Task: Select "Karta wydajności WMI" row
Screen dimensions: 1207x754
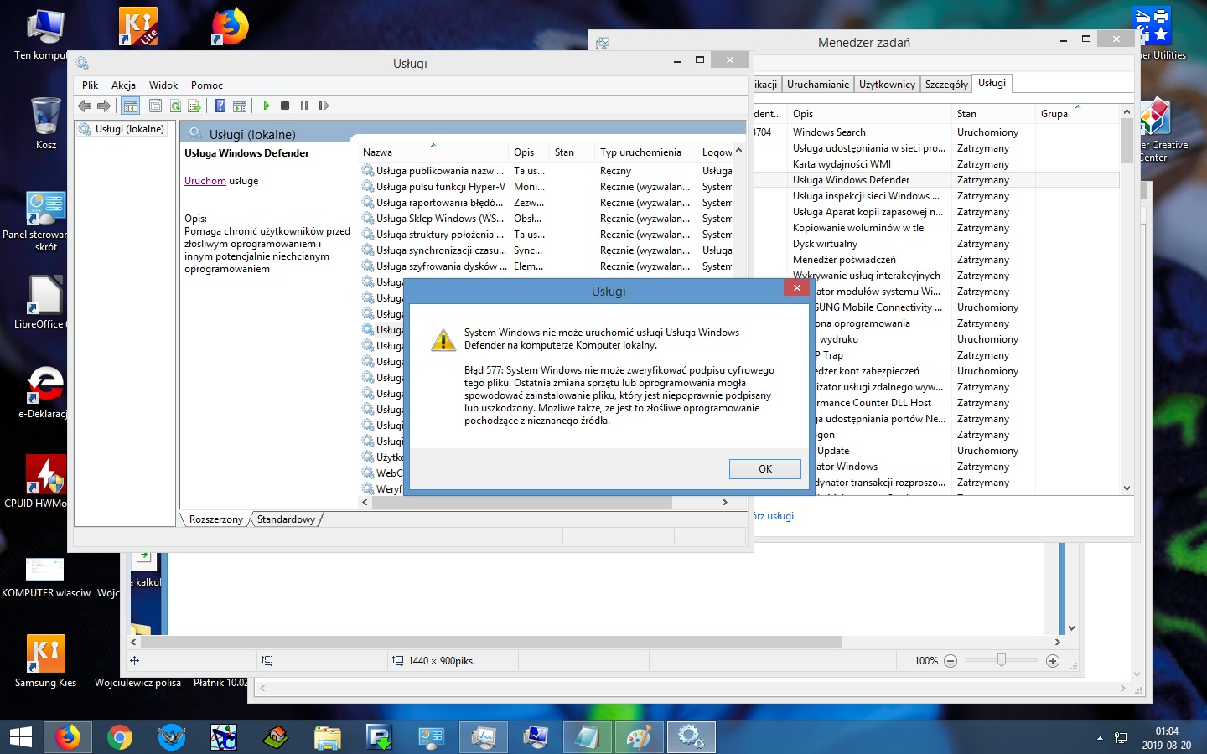Action: (x=936, y=164)
